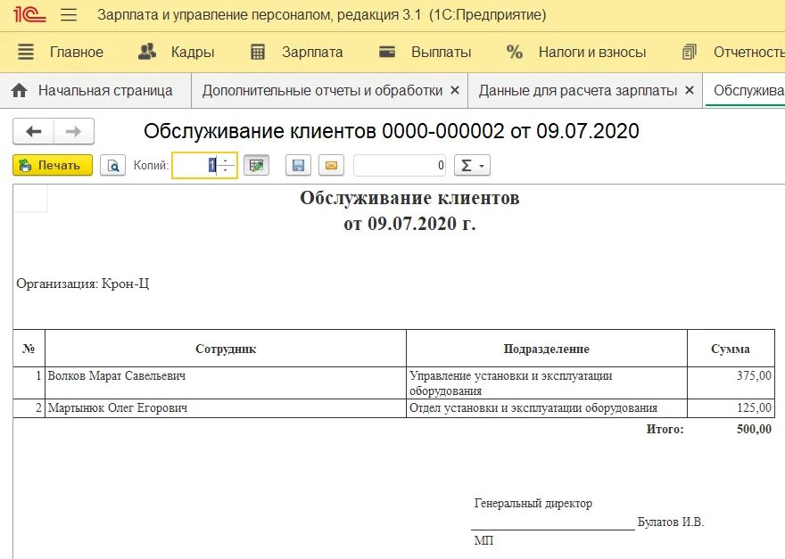Toggle the edit mode icon
This screenshot has height=559, width=785.
coord(256,165)
